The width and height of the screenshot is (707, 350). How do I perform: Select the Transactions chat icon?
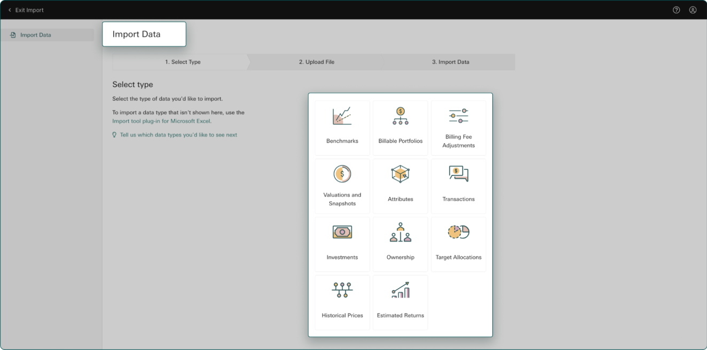pos(458,174)
